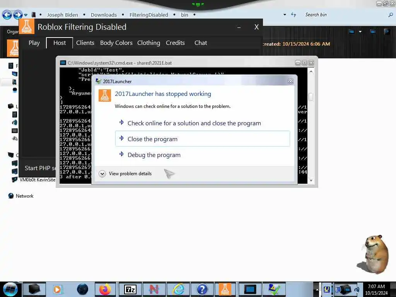
Task: Open the blue Help question mark on taskbar
Action: point(202,289)
